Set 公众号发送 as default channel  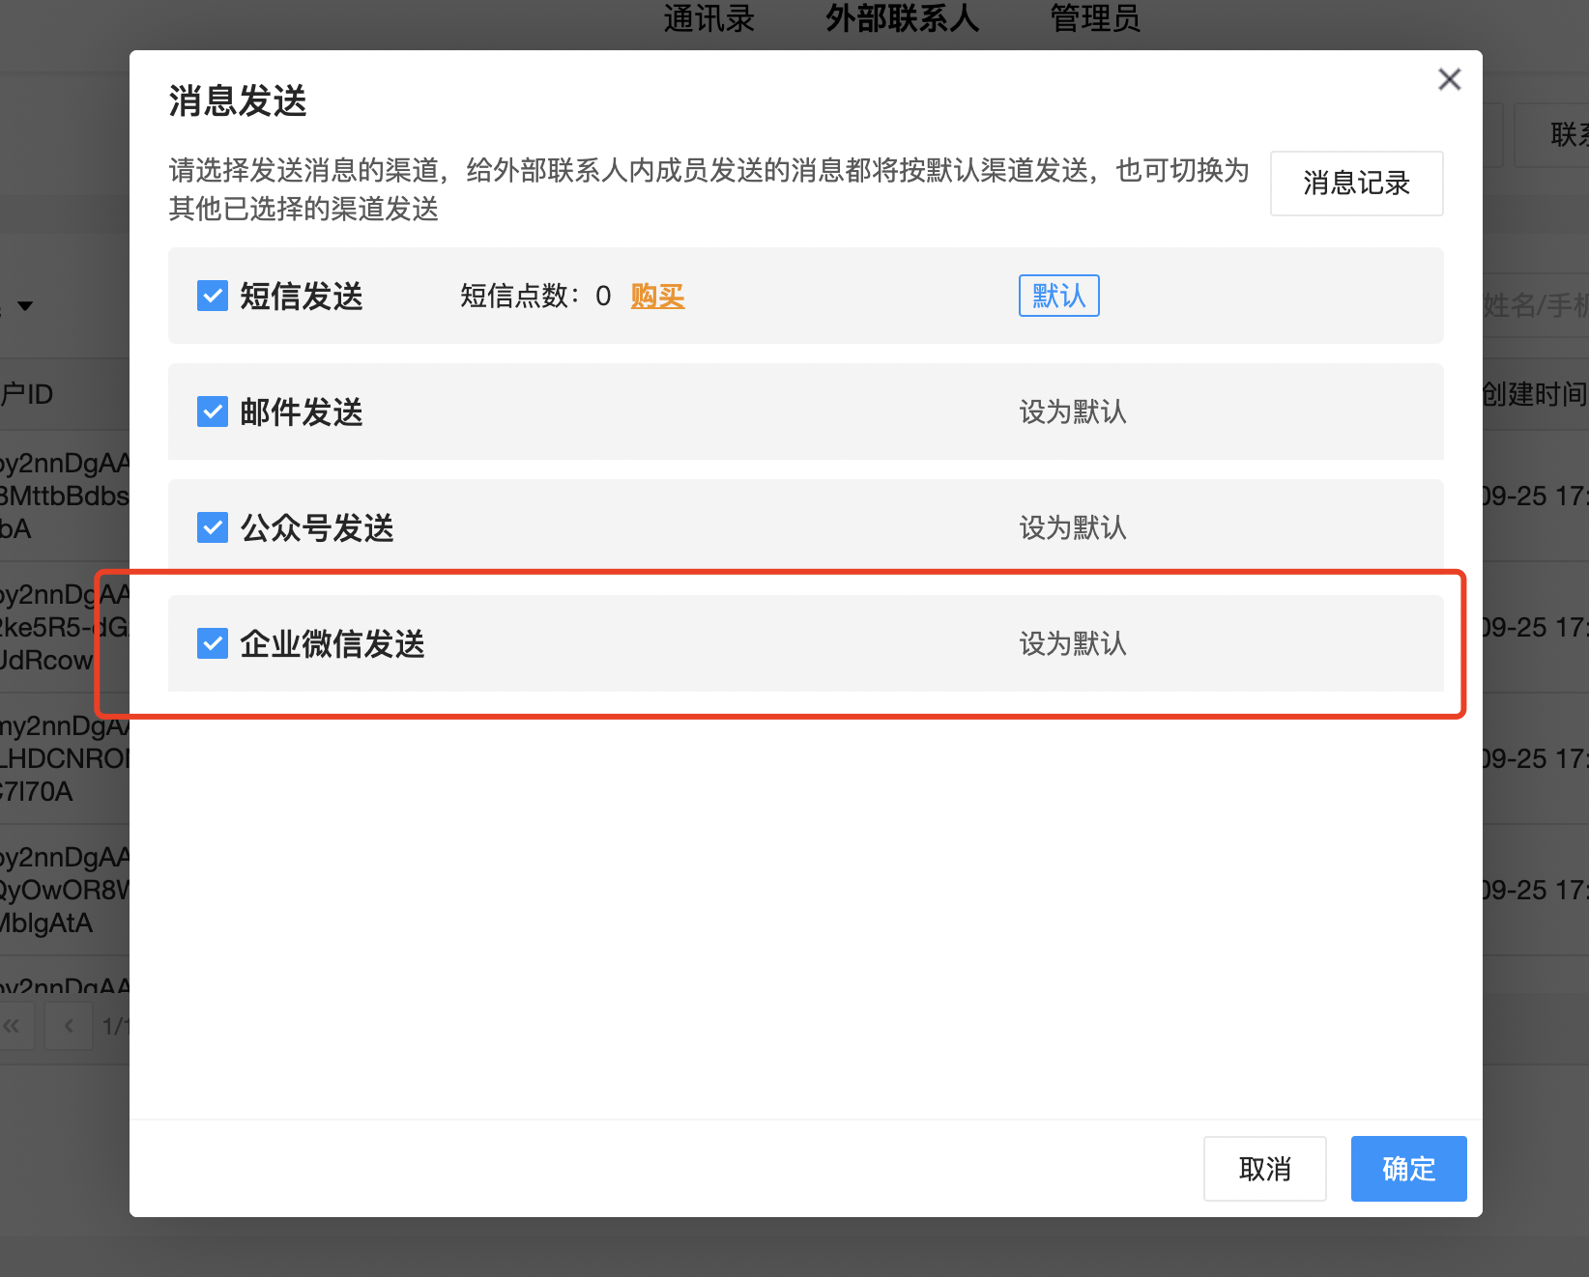coord(1072,527)
